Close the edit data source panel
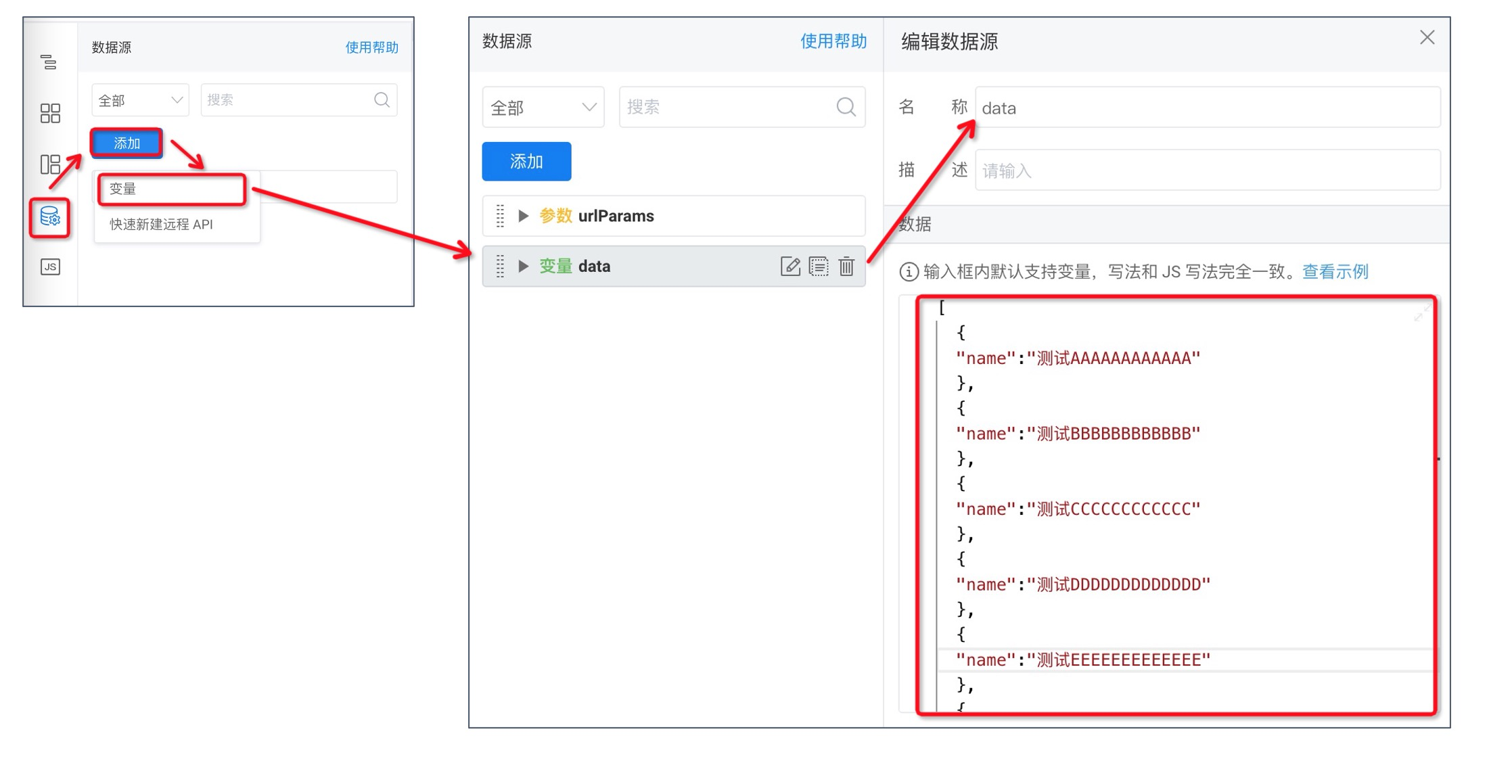Viewport: 1487px width, 782px height. 1427,38
